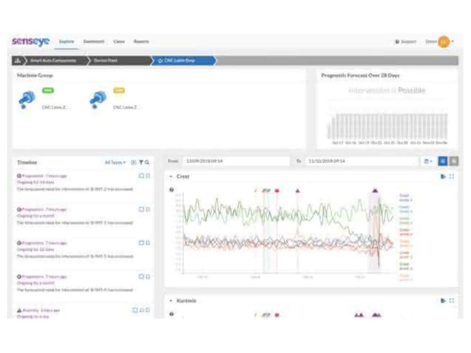Click the Timeline expand icon next to All Types
471x353 pixels.
pyautogui.click(x=133, y=162)
